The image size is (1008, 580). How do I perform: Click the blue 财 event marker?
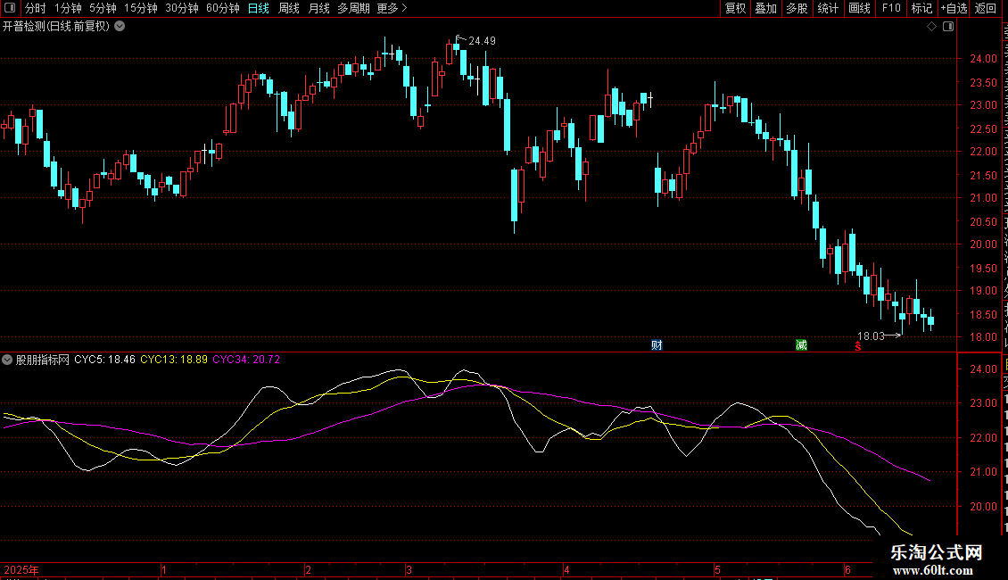[657, 345]
